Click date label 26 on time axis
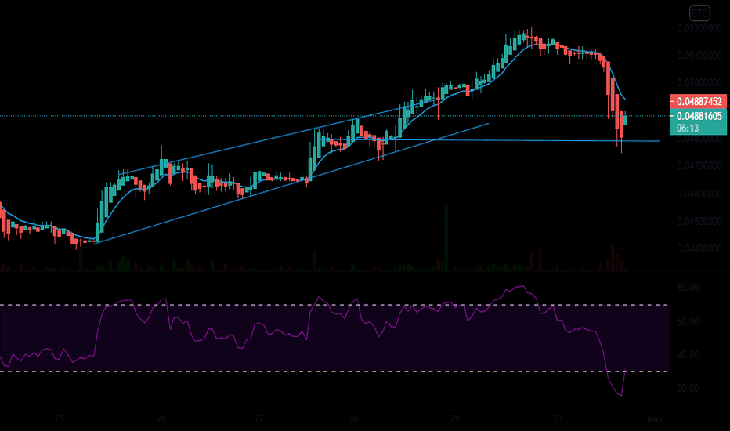 tap(161, 418)
